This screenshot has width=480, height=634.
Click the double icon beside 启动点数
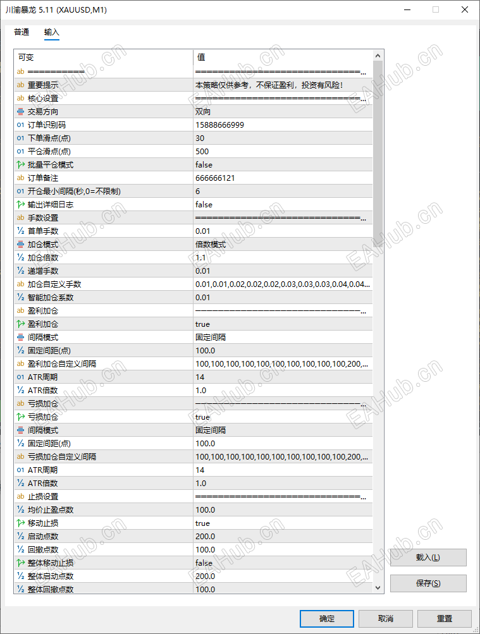point(21,536)
